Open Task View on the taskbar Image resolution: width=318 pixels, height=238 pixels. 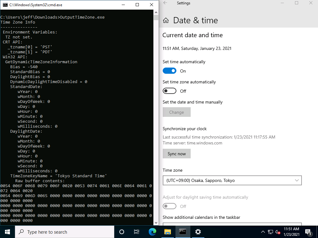click(x=136, y=232)
